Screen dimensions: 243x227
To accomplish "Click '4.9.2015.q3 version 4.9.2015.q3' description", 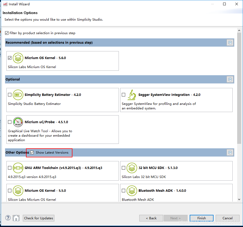I will [32, 177].
